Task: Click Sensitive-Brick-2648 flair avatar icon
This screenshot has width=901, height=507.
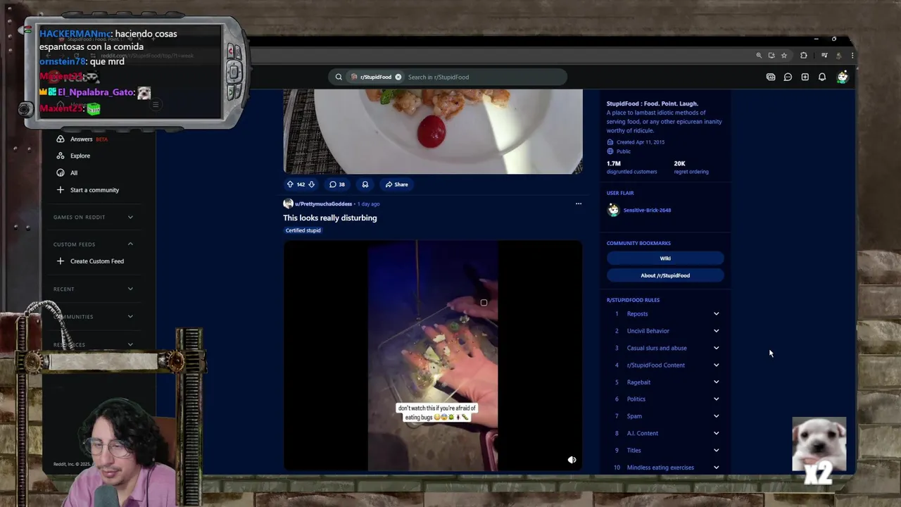Action: point(613,210)
